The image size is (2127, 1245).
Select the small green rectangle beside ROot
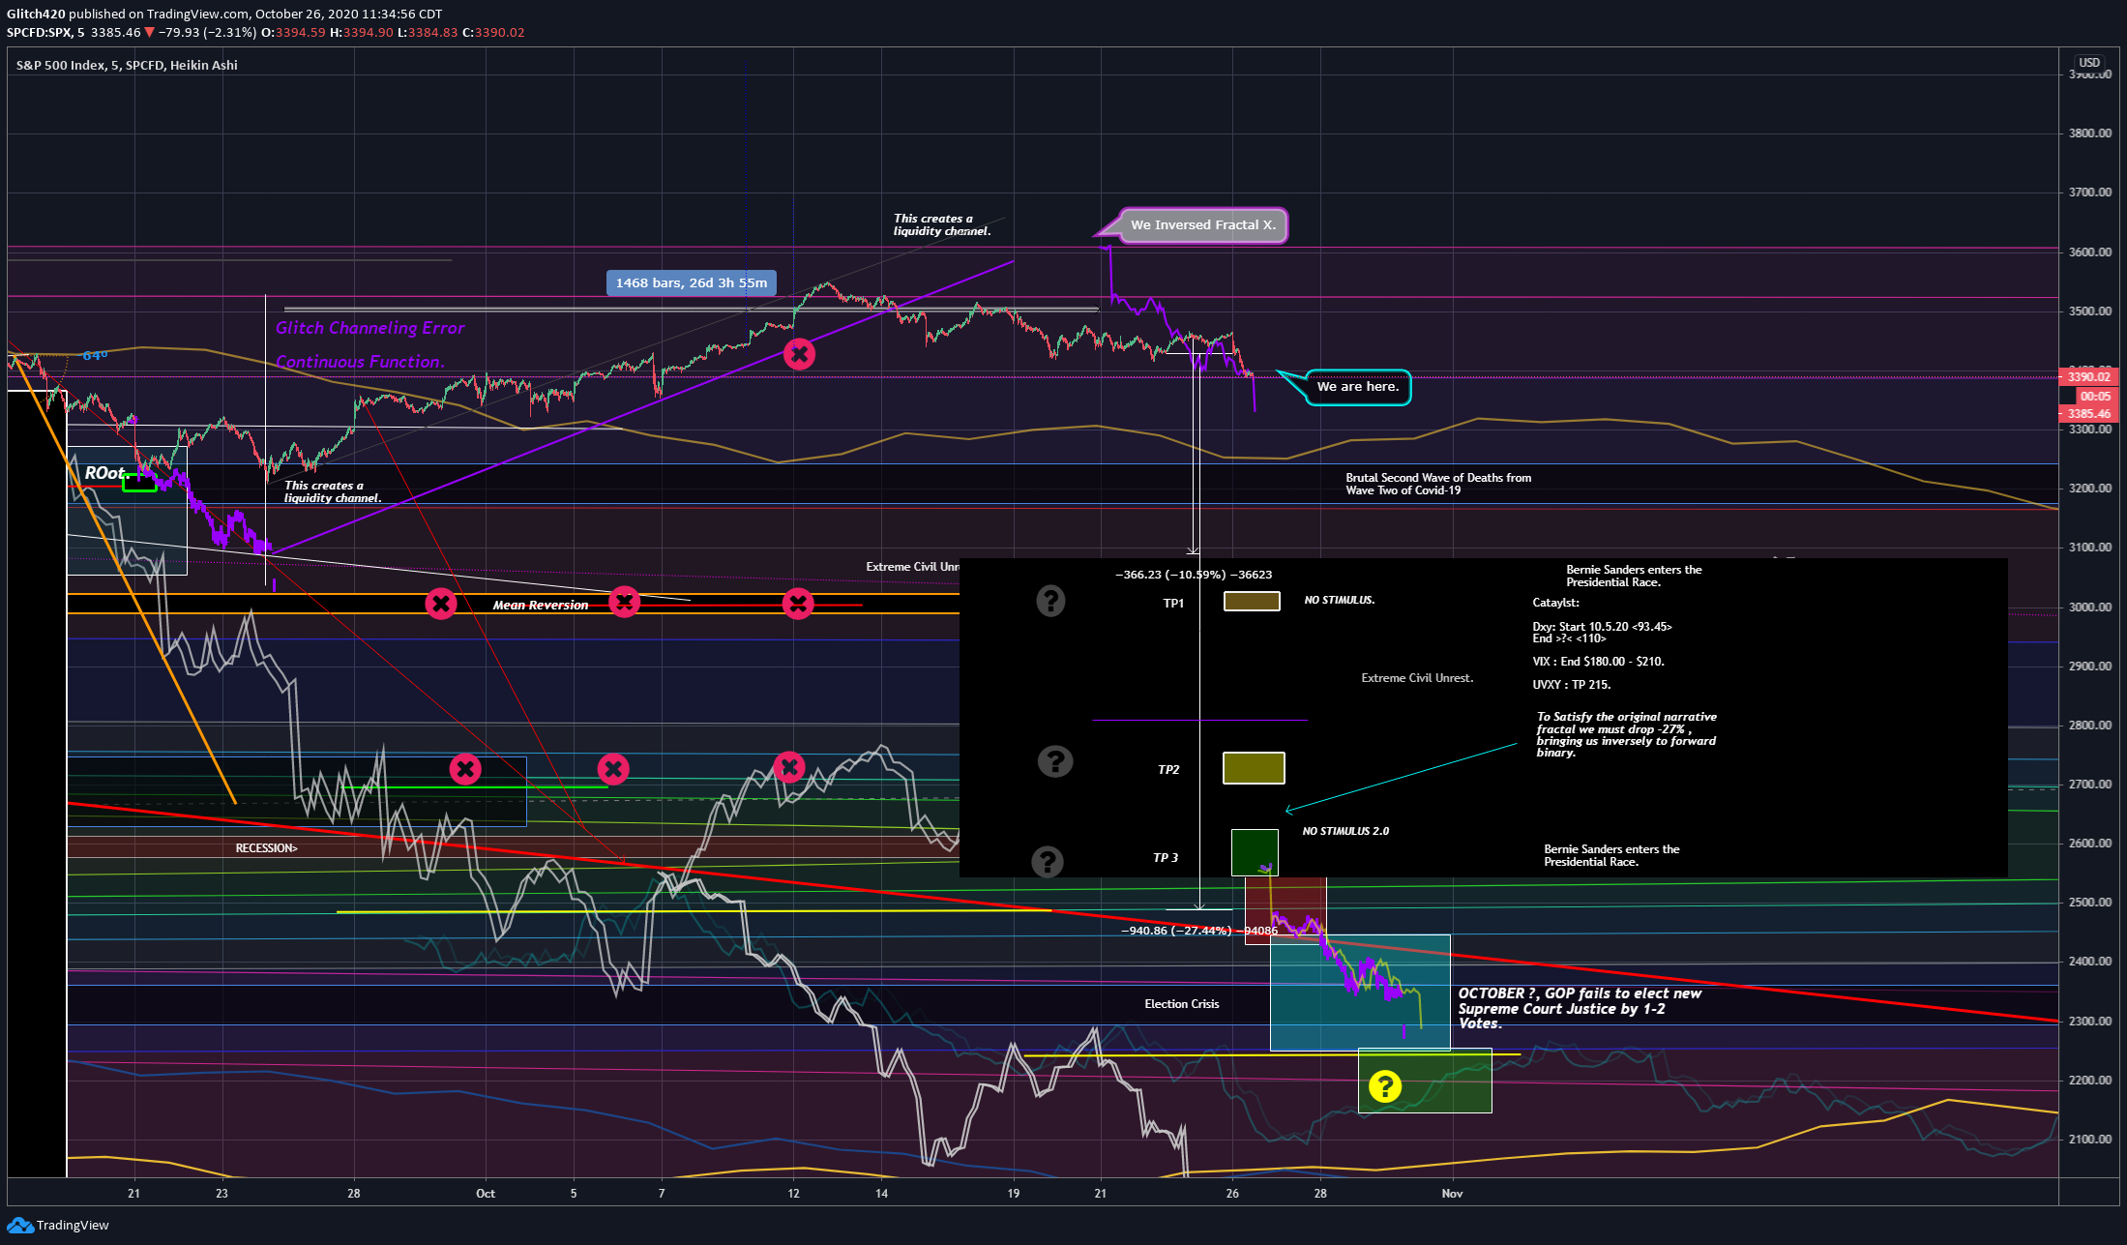[139, 483]
